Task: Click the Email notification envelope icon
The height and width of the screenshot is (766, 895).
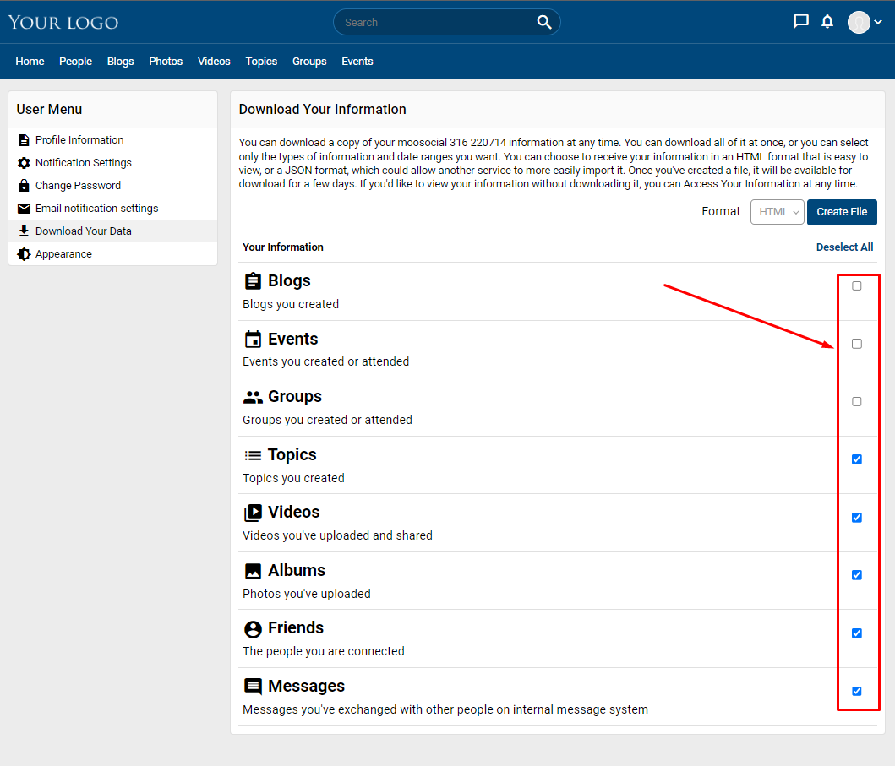Action: [x=24, y=209]
